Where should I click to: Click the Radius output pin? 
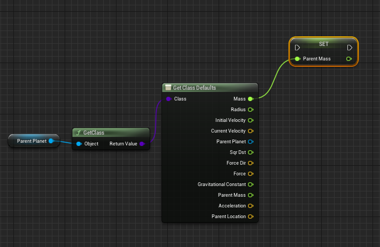250,110
